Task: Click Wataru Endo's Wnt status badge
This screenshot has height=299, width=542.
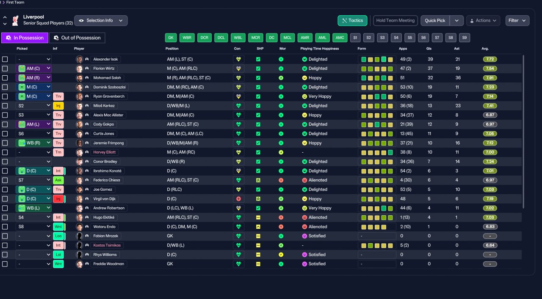Action: [x=58, y=227]
